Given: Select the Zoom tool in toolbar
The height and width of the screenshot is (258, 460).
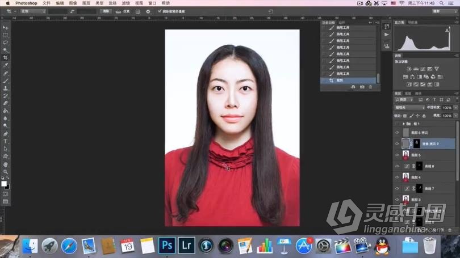Looking at the screenshot, I should pos(6,172).
